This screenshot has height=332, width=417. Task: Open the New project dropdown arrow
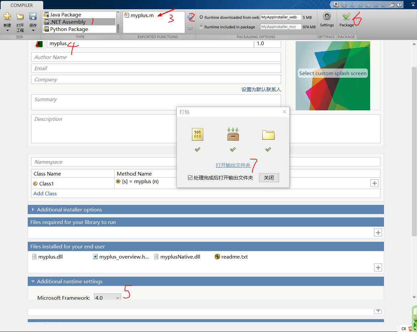click(x=8, y=30)
